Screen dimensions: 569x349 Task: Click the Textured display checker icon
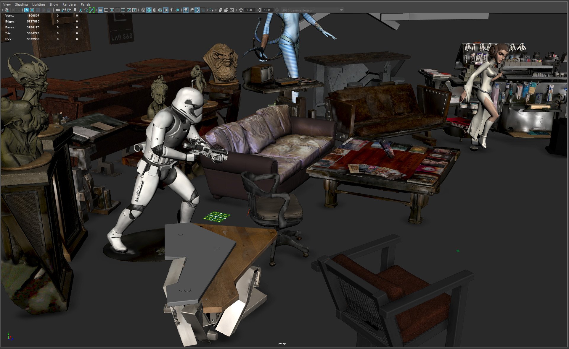[x=166, y=10]
